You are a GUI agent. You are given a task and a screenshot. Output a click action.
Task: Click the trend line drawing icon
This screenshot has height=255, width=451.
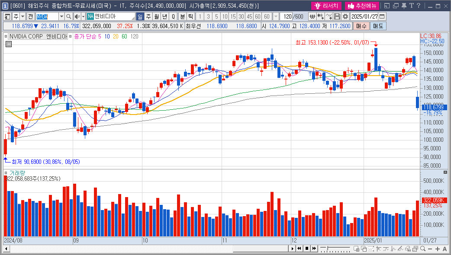[400, 249]
